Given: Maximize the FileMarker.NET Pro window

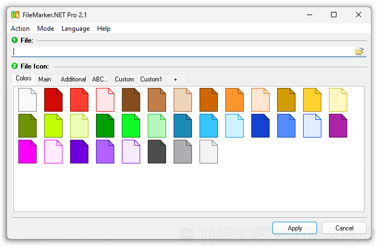Looking at the screenshot, I should (x=334, y=15).
